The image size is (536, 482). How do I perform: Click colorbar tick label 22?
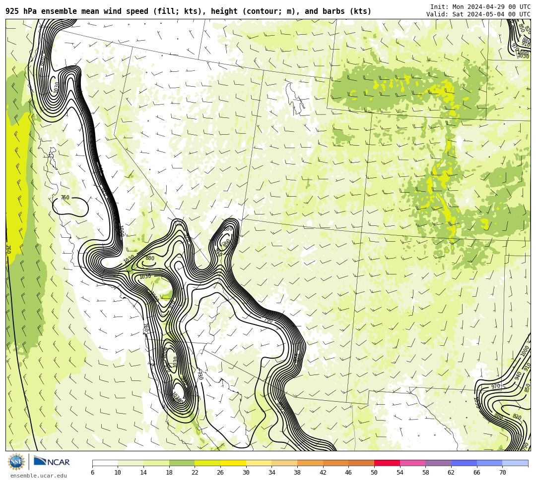point(195,473)
